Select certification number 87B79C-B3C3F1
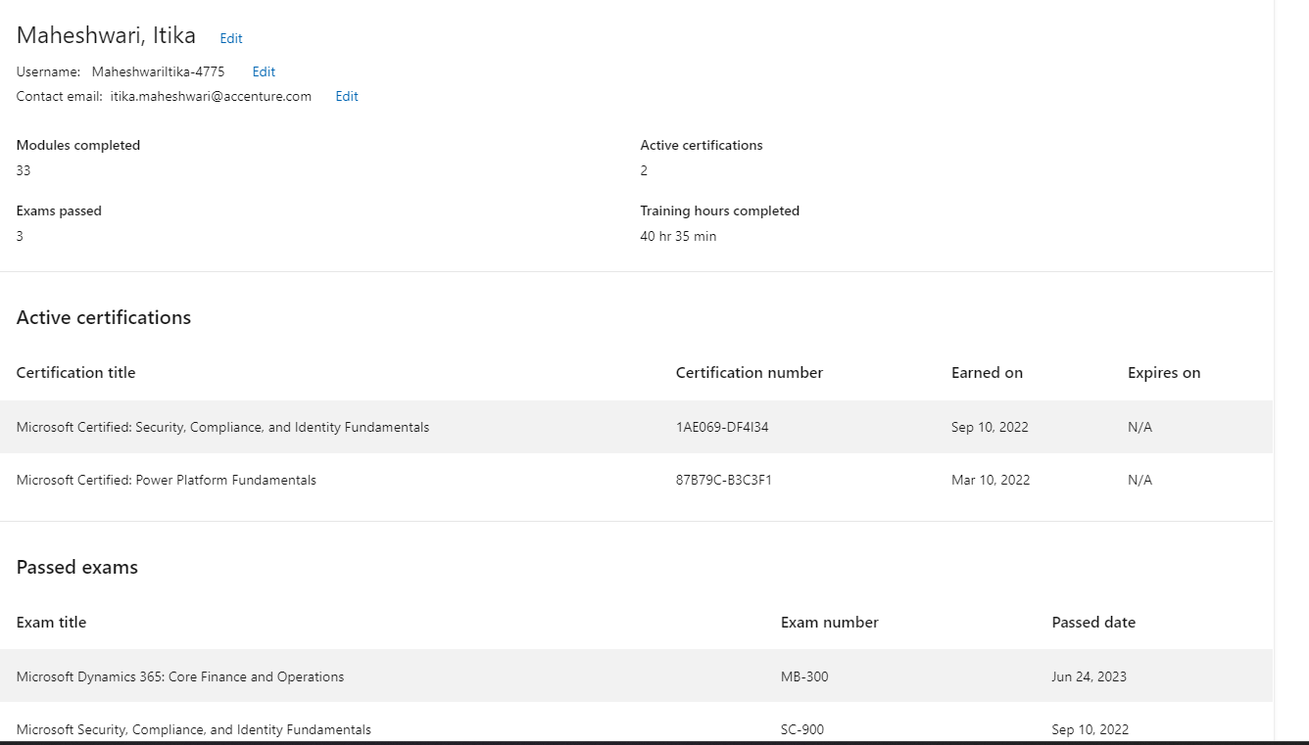1309x745 pixels. point(724,480)
